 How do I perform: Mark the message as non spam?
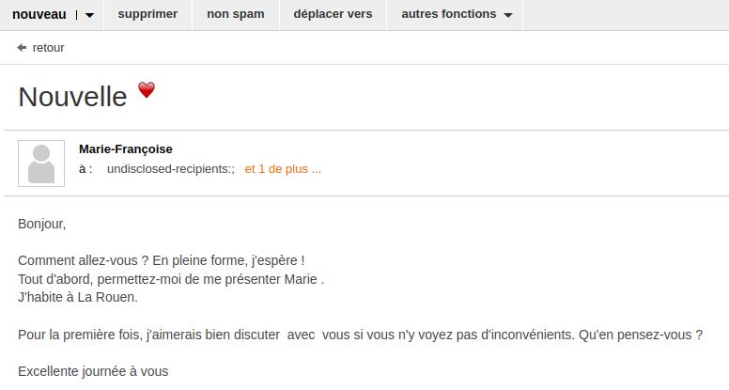pyautogui.click(x=235, y=14)
